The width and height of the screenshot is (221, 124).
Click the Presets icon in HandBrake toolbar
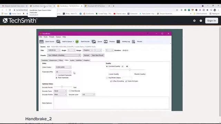[133, 42]
